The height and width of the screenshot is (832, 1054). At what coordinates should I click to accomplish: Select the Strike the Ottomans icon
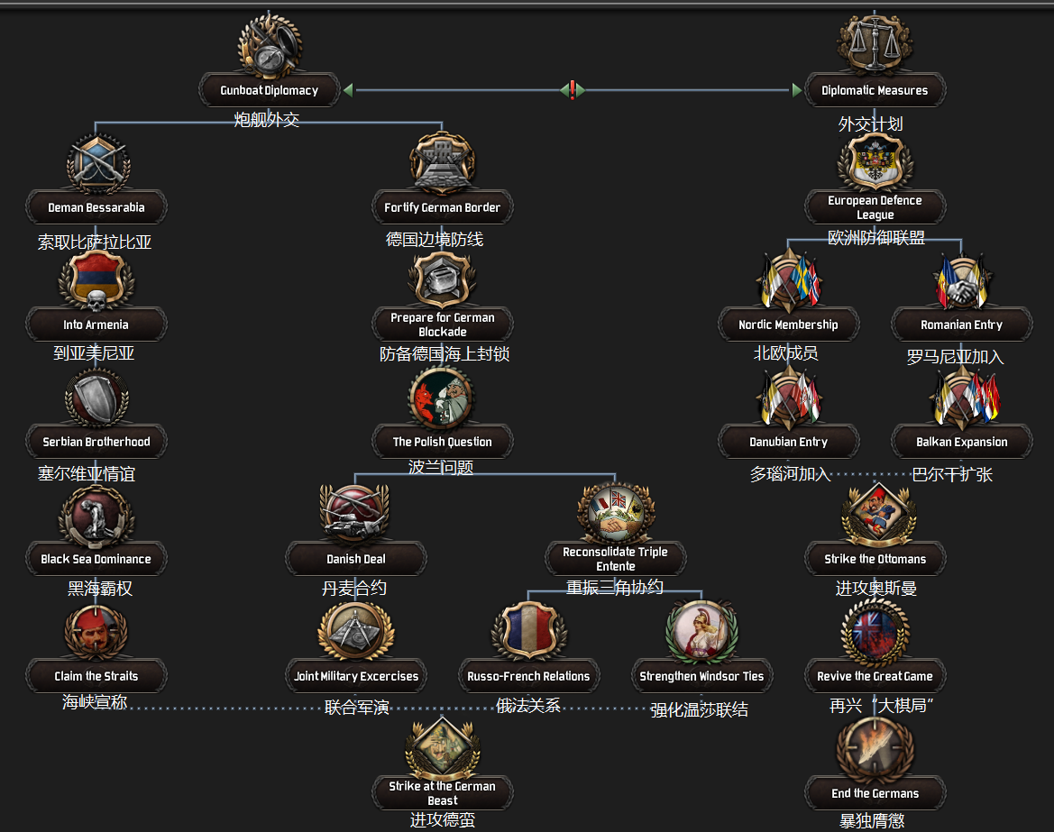tap(876, 515)
